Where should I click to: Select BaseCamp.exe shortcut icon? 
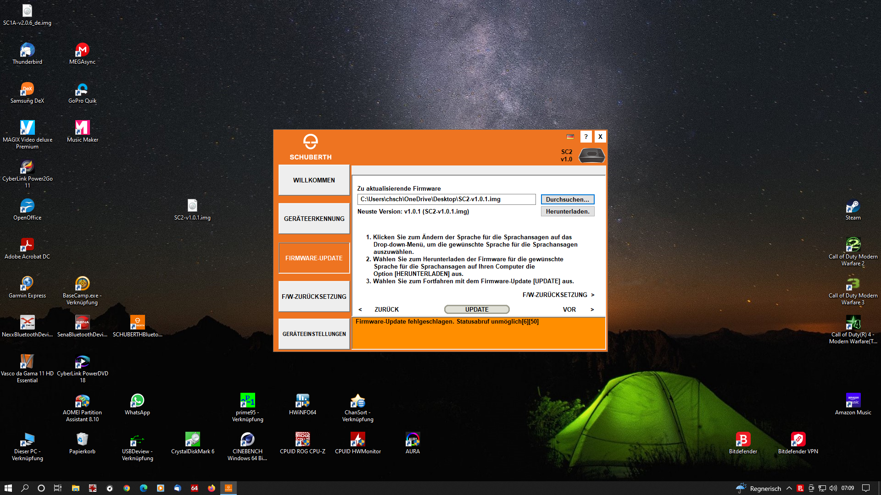pos(82,291)
